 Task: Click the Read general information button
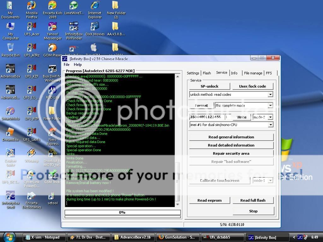[x=231, y=137]
